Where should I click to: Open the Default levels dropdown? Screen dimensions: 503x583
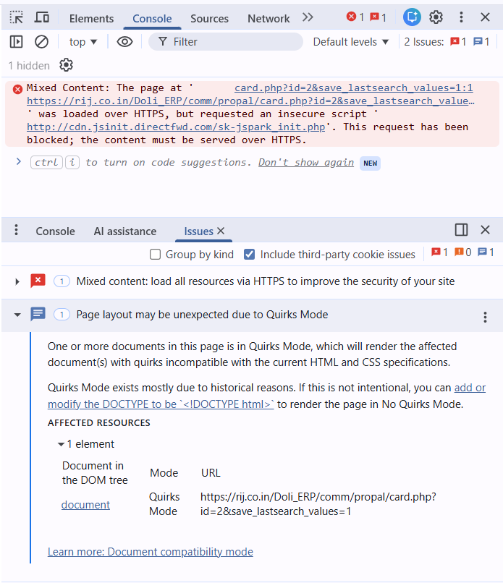click(351, 42)
